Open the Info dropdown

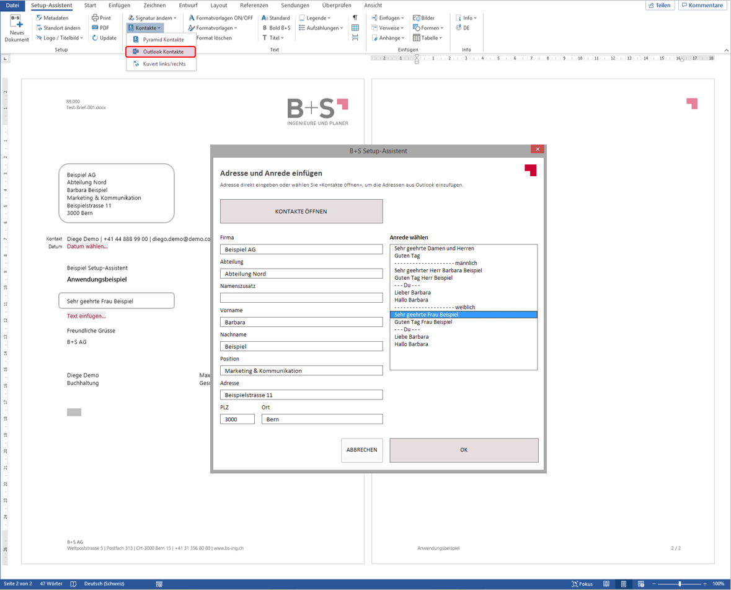(466, 18)
